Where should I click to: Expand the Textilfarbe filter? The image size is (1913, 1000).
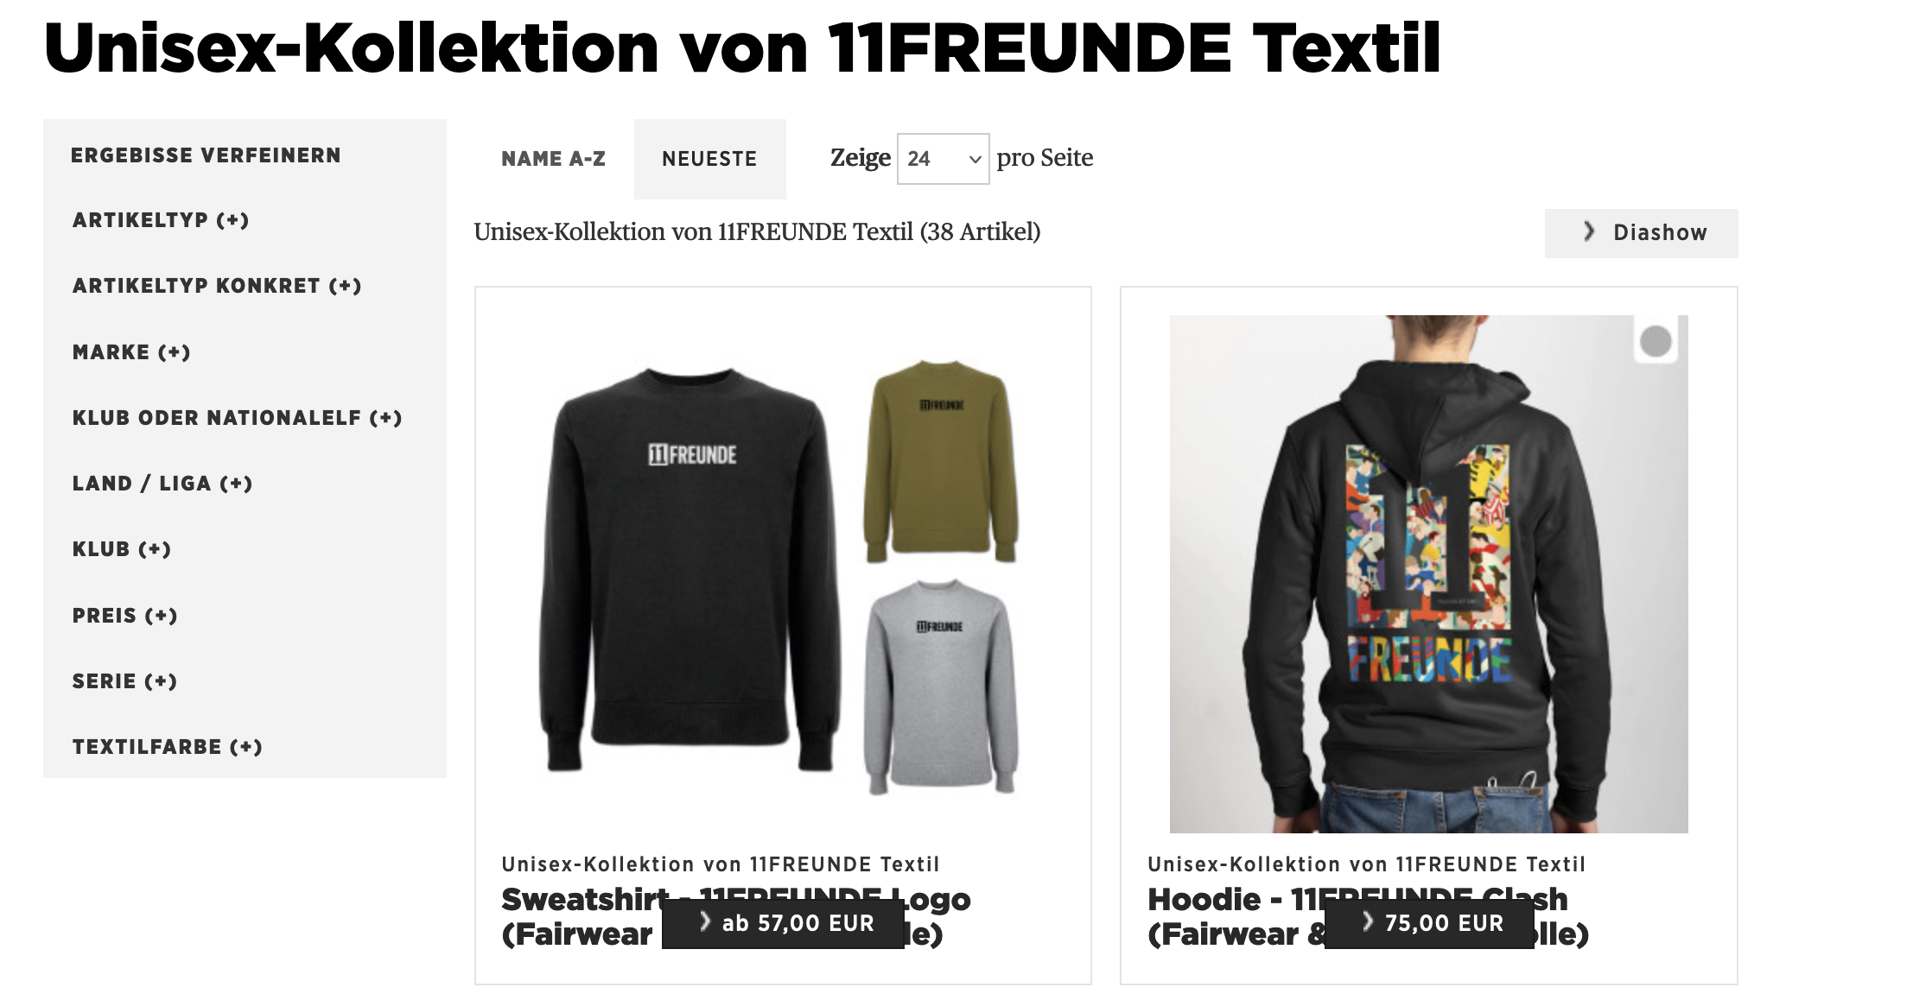168,747
